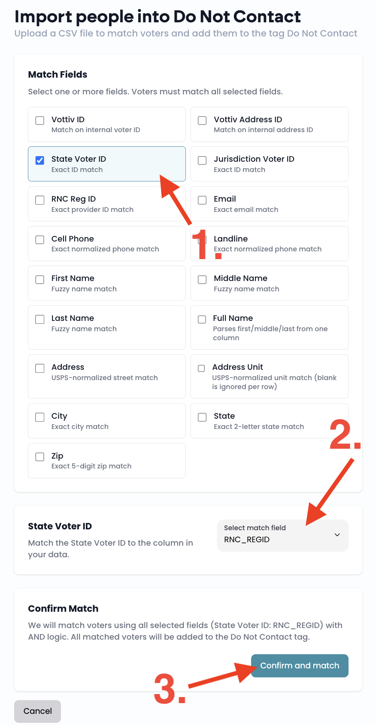Screen dimensions: 376x725
Task: Enable the Vottiv ID match field
Action: coord(40,121)
